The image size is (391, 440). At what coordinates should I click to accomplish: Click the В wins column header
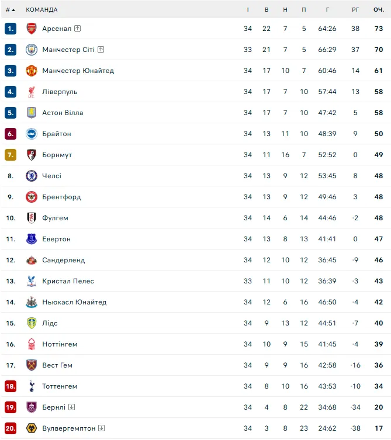point(267,10)
